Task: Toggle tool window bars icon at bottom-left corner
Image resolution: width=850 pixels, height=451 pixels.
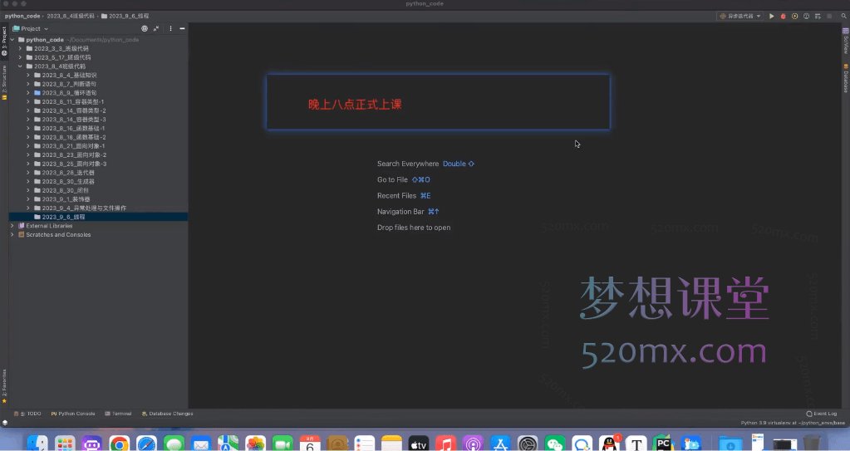Action: click(x=4, y=423)
